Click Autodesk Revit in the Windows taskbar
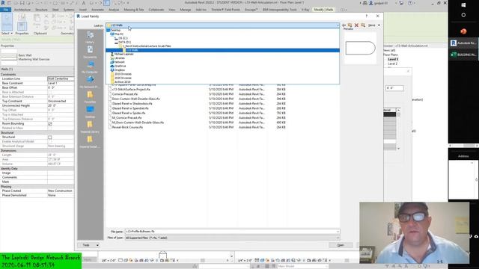 (463, 43)
